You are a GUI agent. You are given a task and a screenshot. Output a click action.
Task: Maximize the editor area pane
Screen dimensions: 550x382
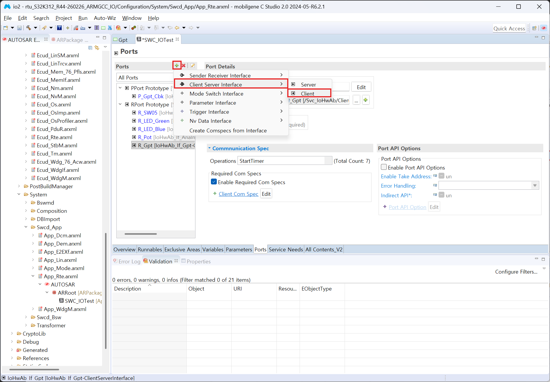pos(543,38)
